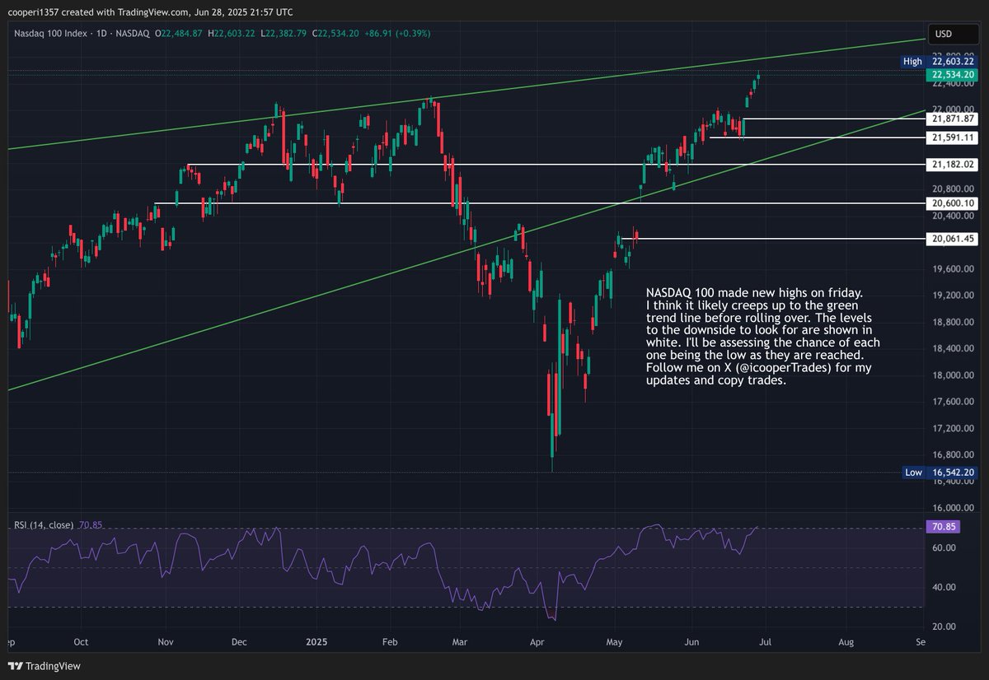The height and width of the screenshot is (680, 989).
Task: Click the green 22,534.20 last price label
Action: click(x=954, y=74)
